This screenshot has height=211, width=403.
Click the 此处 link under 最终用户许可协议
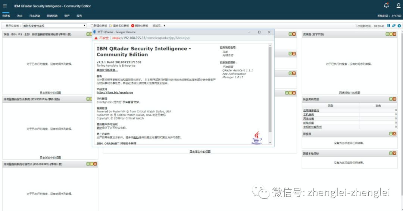[x=99, y=128]
